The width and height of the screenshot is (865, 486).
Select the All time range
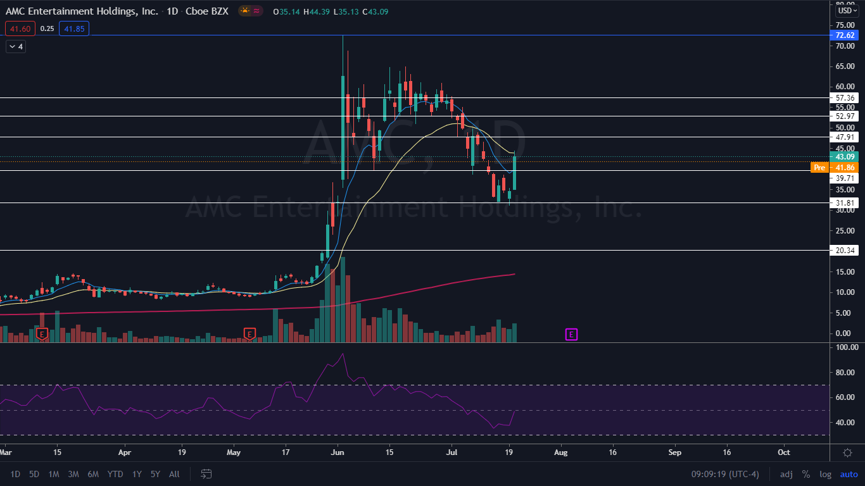pos(175,474)
